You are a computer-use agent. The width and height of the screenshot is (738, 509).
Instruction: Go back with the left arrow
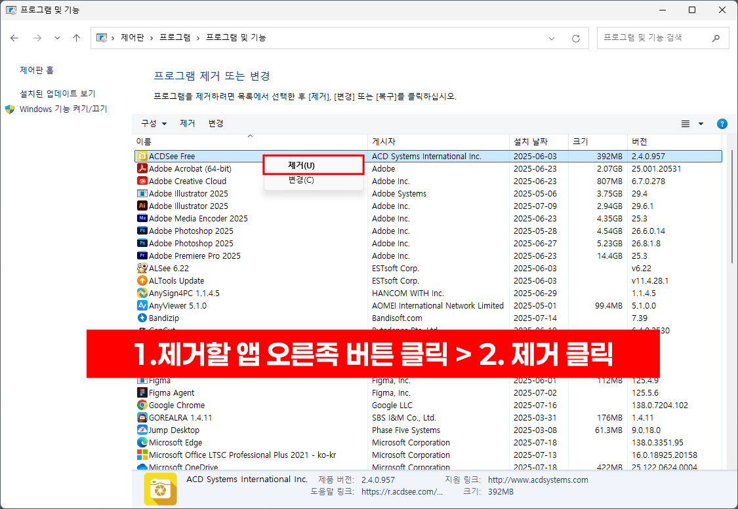pyautogui.click(x=14, y=38)
